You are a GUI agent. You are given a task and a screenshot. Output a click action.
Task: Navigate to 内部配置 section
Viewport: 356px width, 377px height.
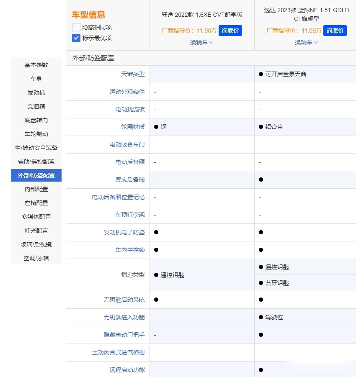pyautogui.click(x=36, y=189)
